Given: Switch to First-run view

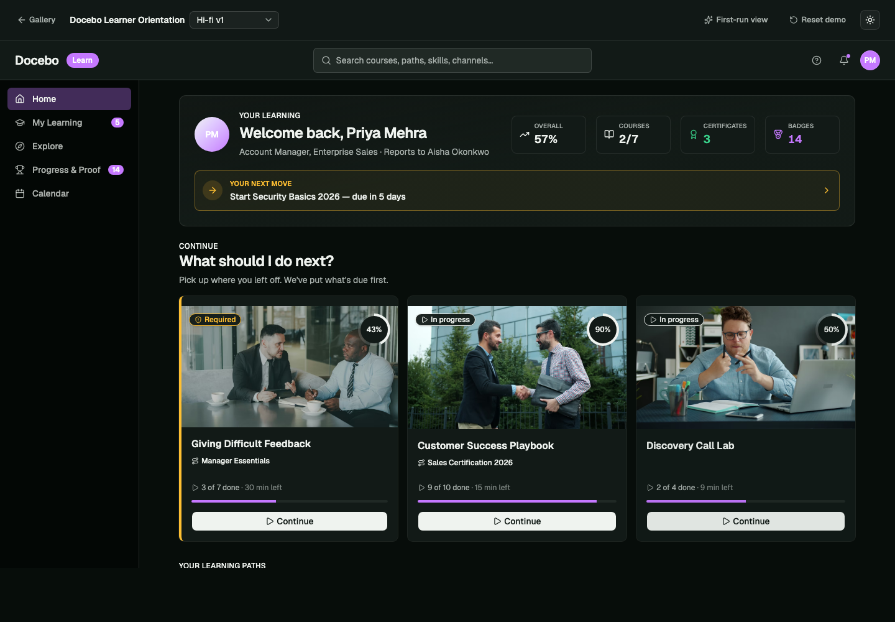Looking at the screenshot, I should tap(736, 20).
